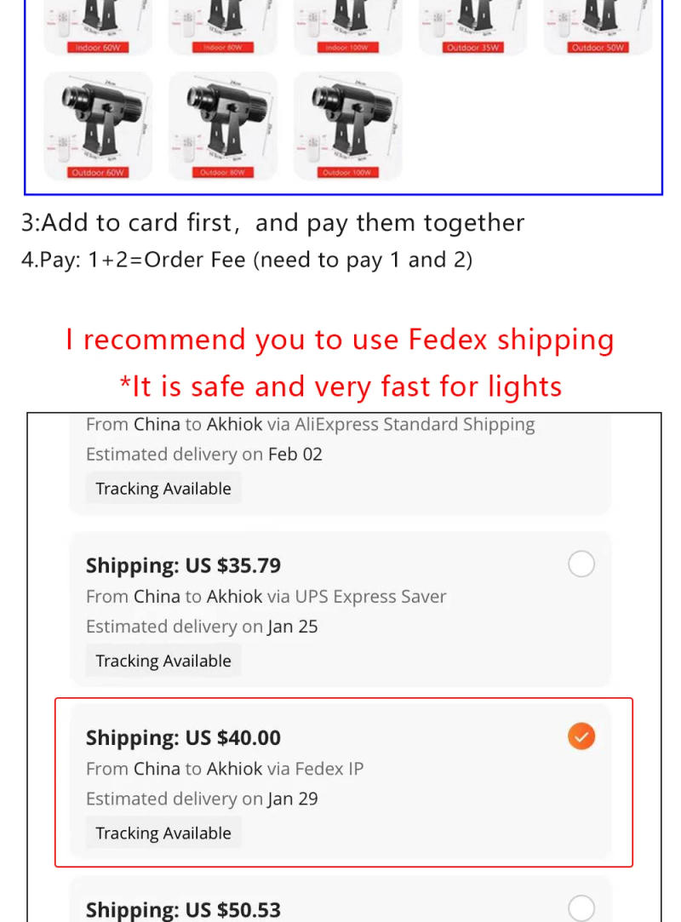Click Tracking Available under AliExpress Standard Shipping
The width and height of the screenshot is (681, 922).
pos(163,489)
